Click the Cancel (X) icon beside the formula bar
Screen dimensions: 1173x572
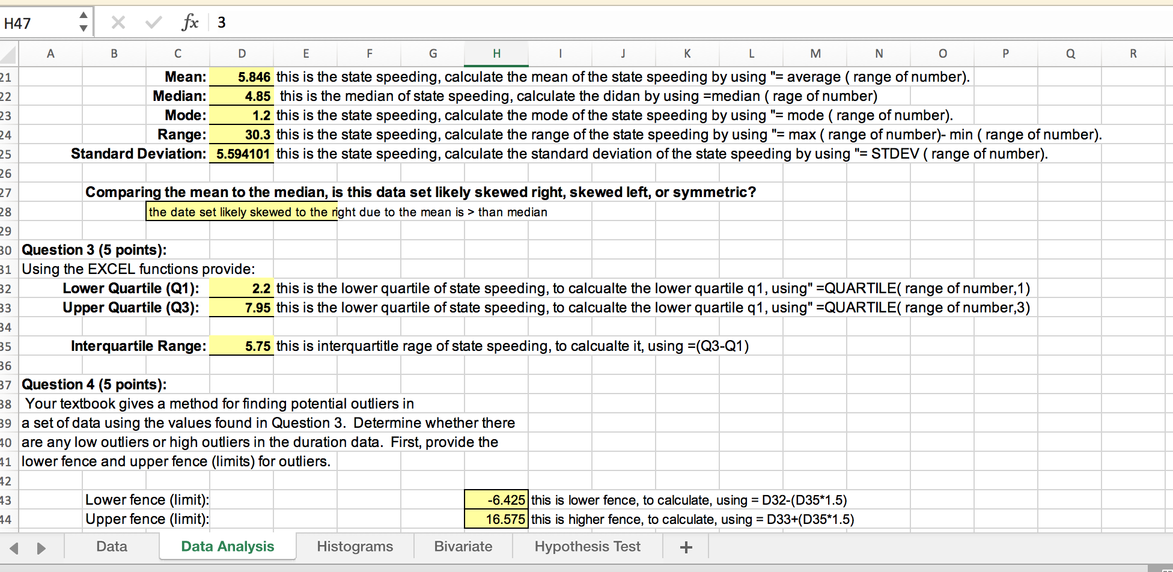tap(118, 22)
